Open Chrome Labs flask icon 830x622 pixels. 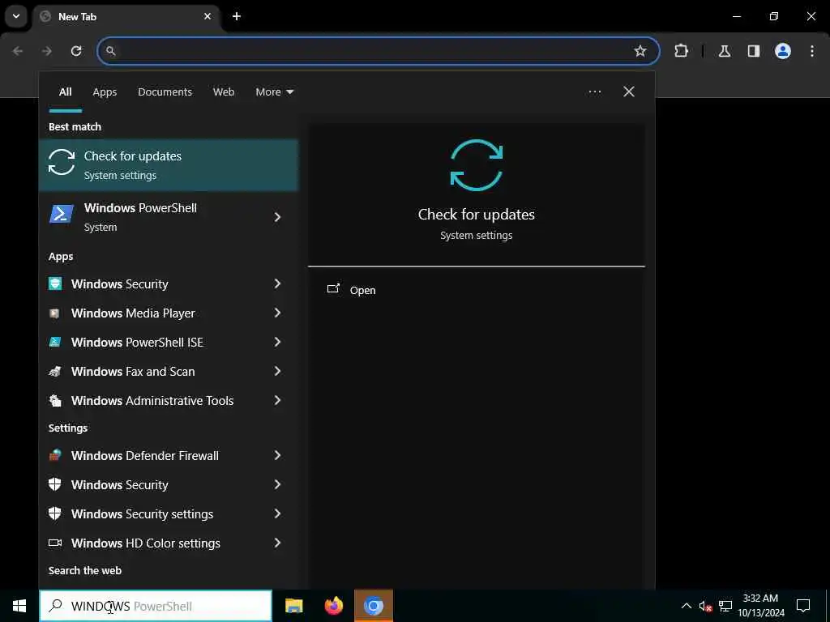point(725,51)
